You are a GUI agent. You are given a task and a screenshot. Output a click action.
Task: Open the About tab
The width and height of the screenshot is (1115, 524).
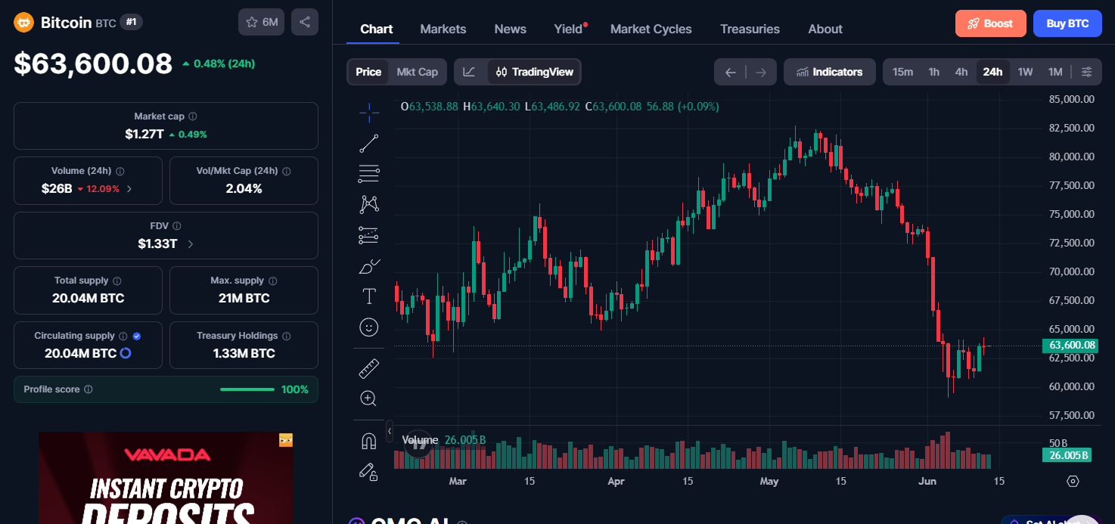[825, 29]
